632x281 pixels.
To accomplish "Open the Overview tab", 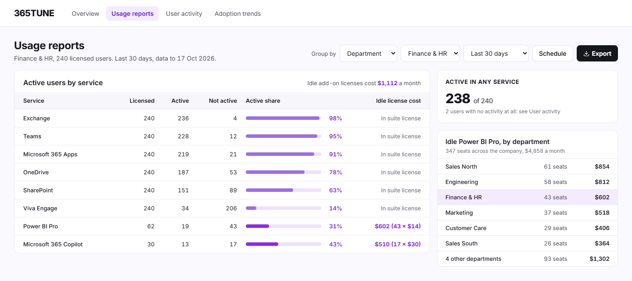I will click(86, 14).
